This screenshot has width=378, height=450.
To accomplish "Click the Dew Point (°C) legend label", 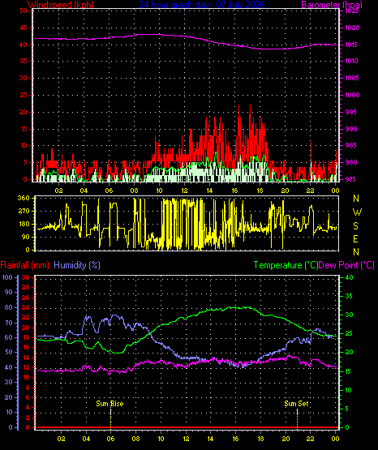I will (346, 265).
